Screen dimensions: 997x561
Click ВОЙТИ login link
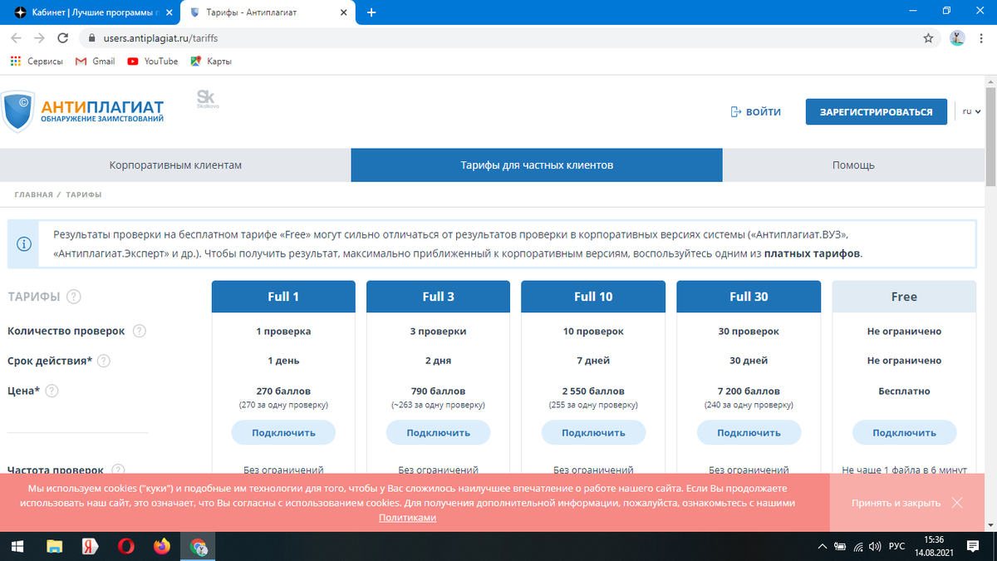pos(755,112)
